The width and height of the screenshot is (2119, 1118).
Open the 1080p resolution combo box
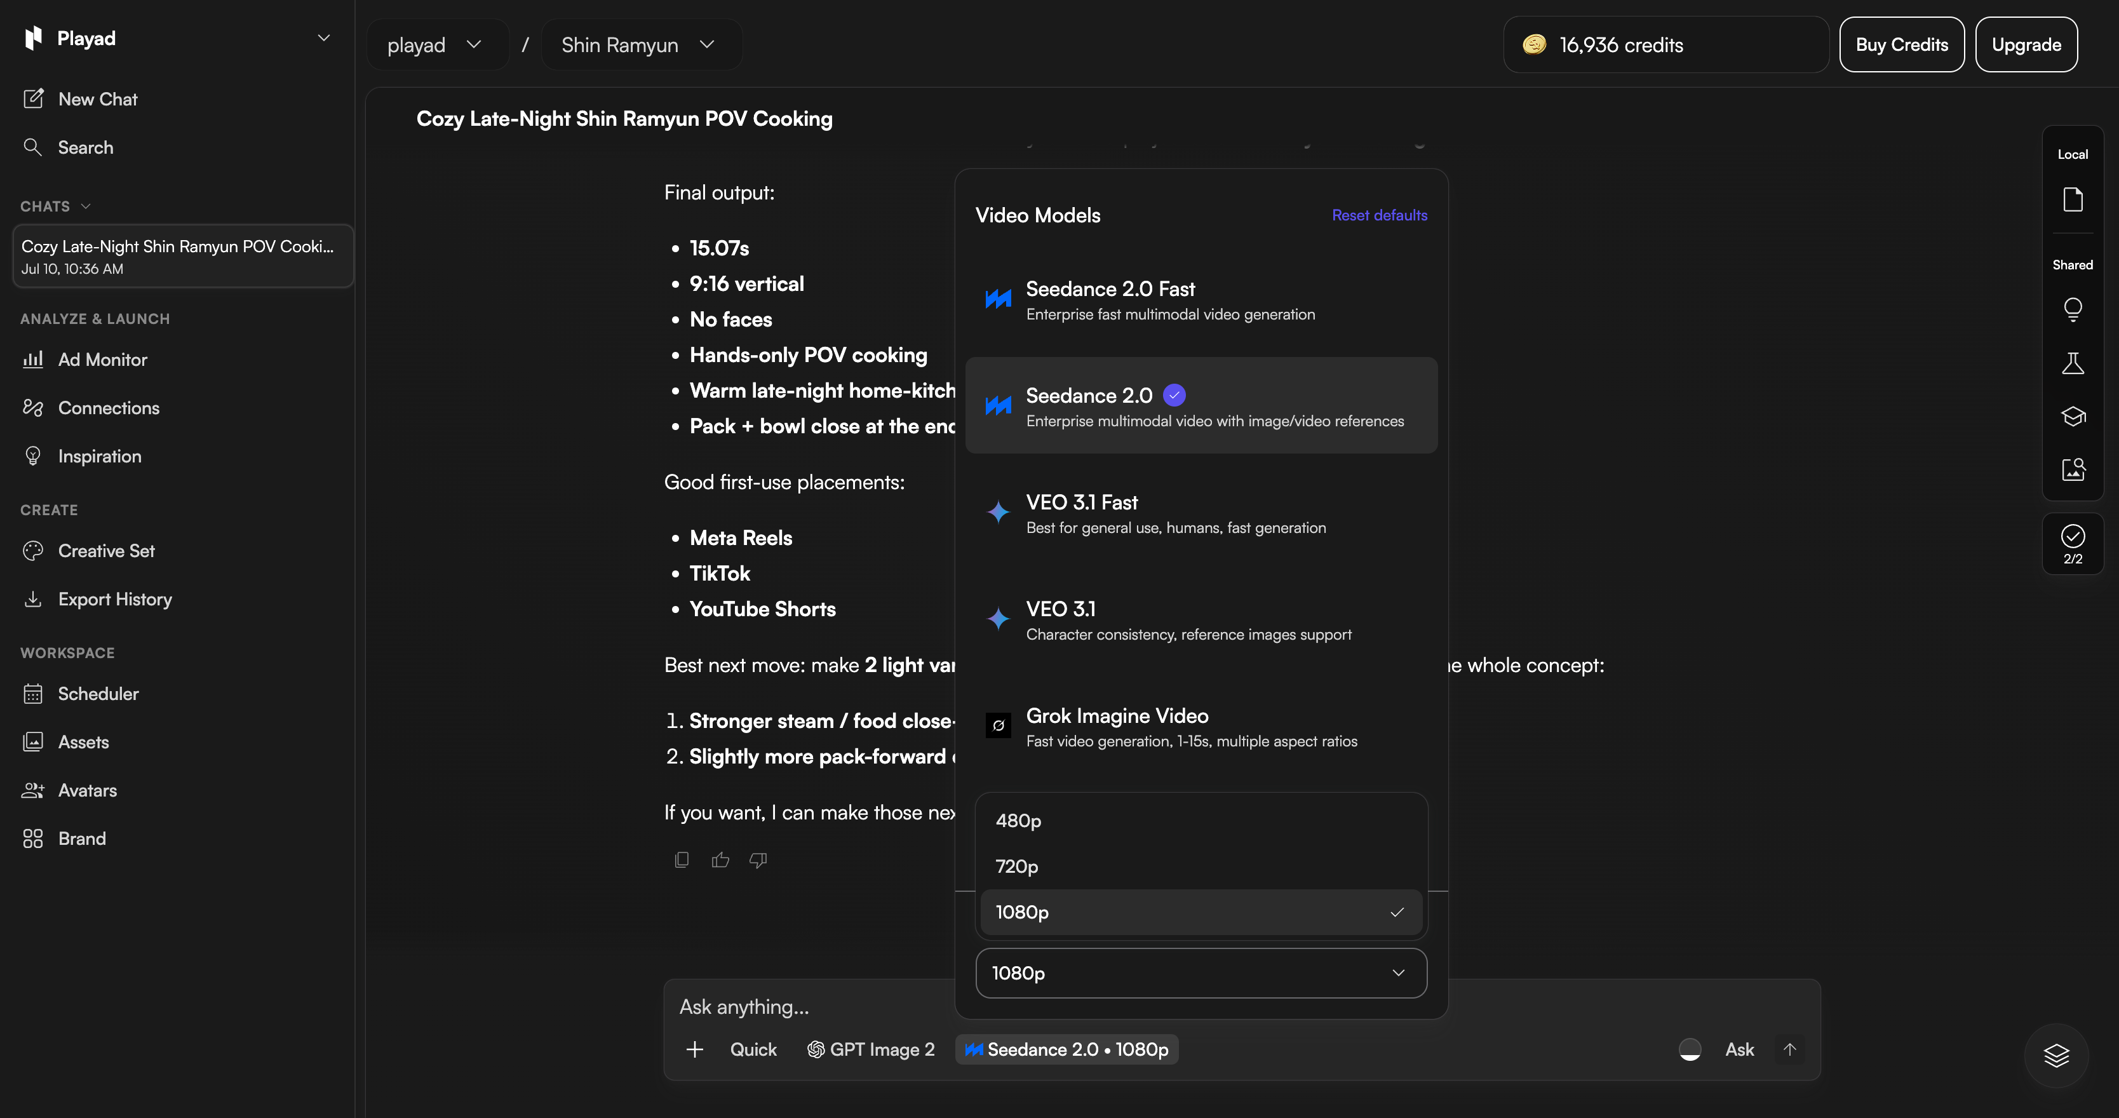[1200, 973]
